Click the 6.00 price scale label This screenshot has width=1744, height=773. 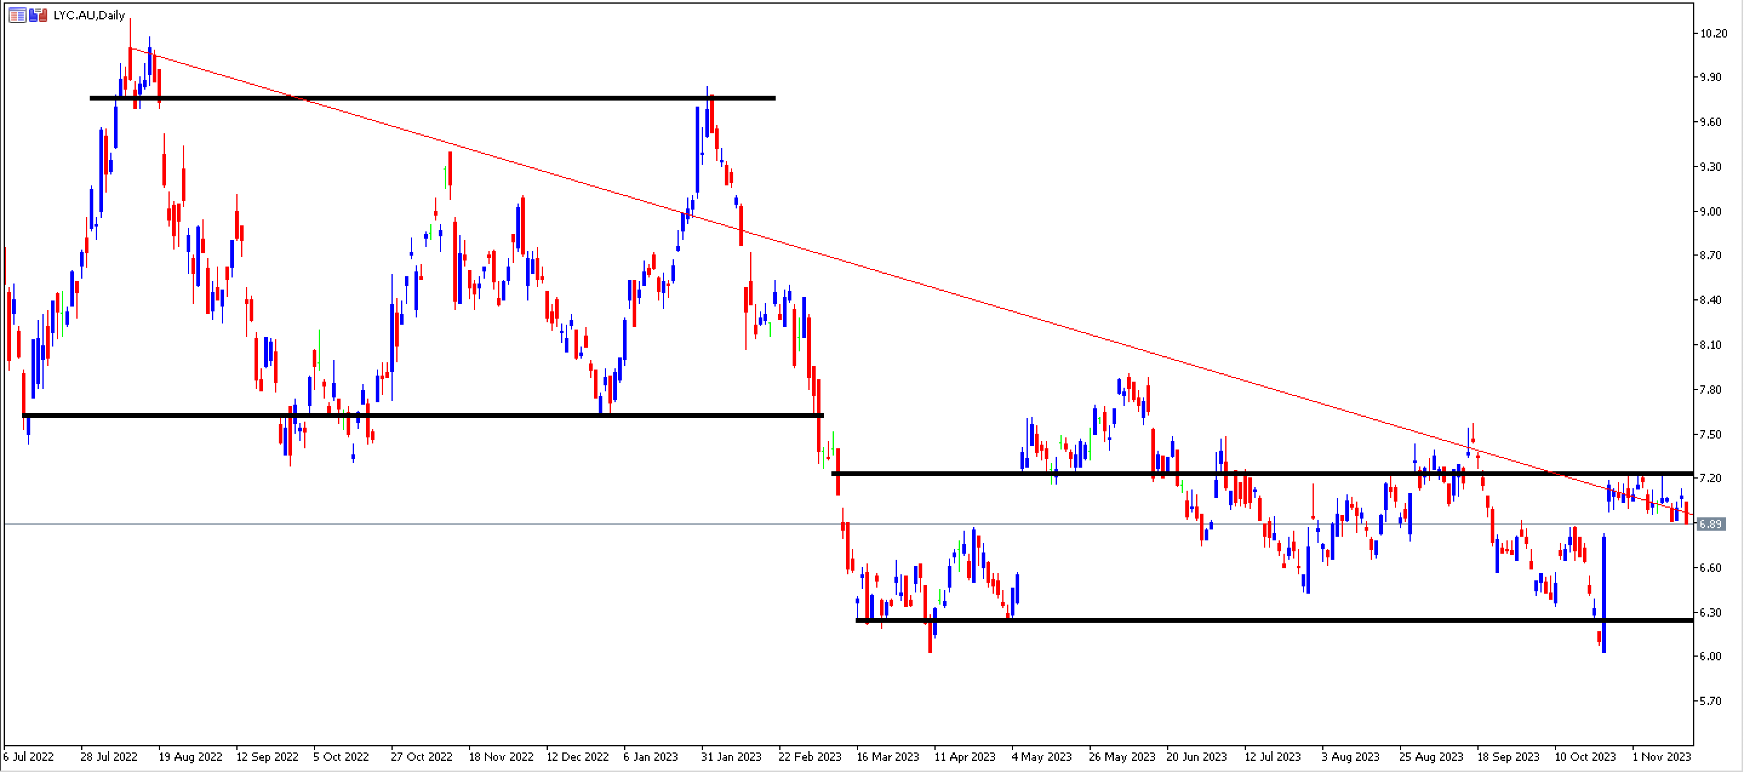click(1710, 656)
